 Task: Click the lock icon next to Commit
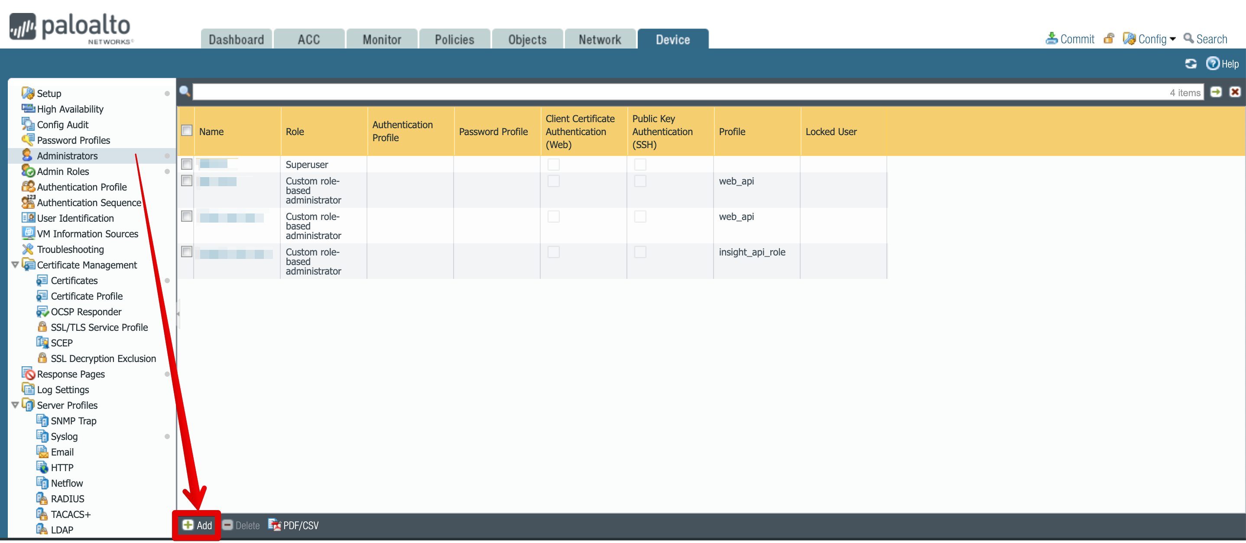coord(1108,39)
